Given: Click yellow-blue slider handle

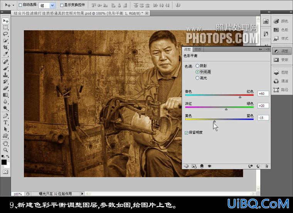Looking at the screenshot, I should tap(214, 121).
